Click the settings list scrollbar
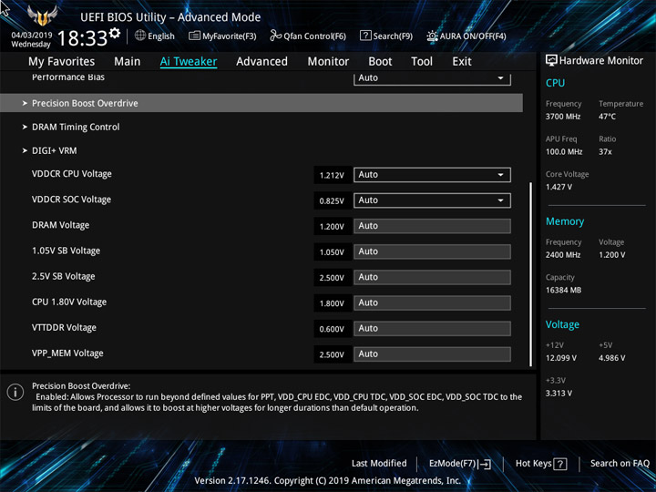Image resolution: width=656 pixels, height=492 pixels. [x=531, y=274]
